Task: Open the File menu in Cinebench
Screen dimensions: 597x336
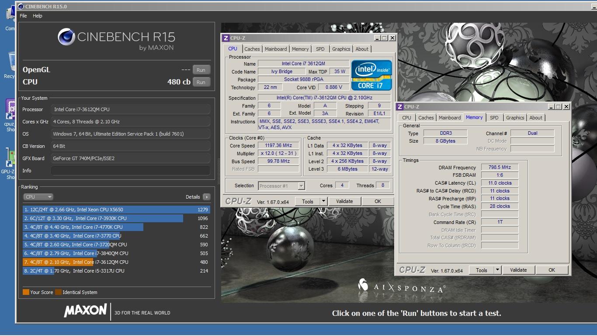Action: pyautogui.click(x=23, y=16)
